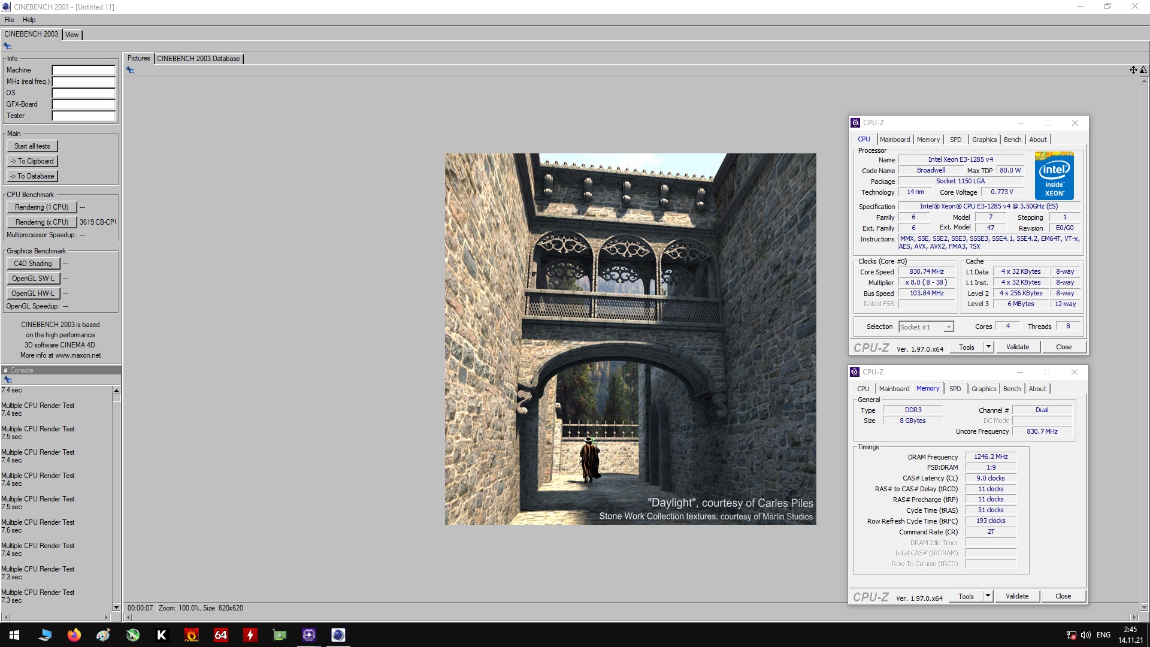Viewport: 1150px width, 647px height.
Task: Run Rendering (1 CPU) benchmark
Action: coord(42,207)
